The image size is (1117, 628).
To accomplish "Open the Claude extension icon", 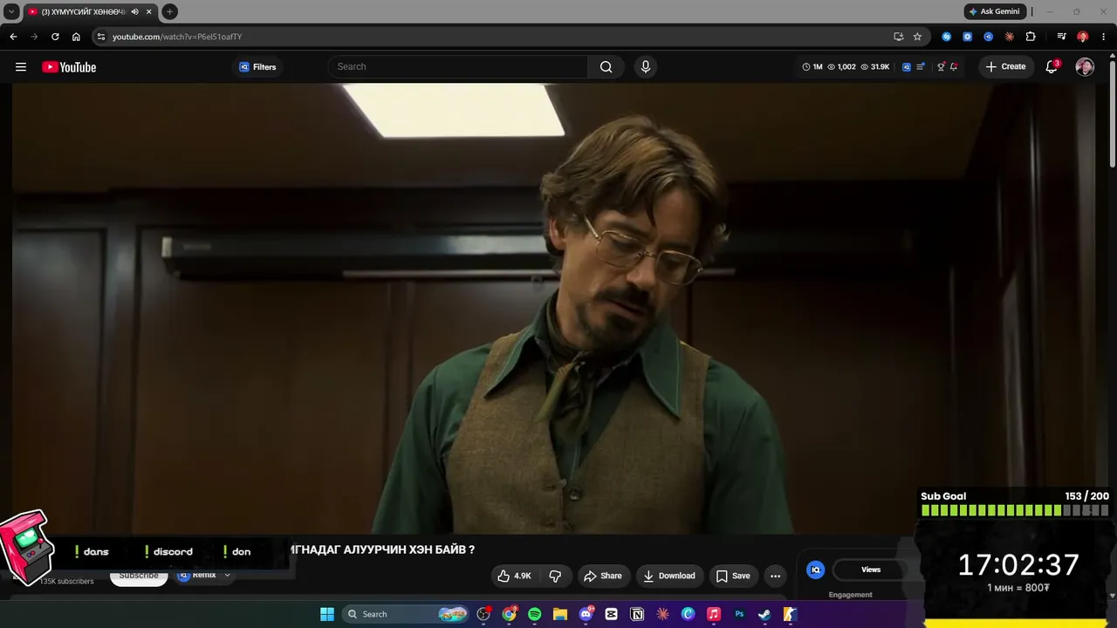I will 1010,37.
